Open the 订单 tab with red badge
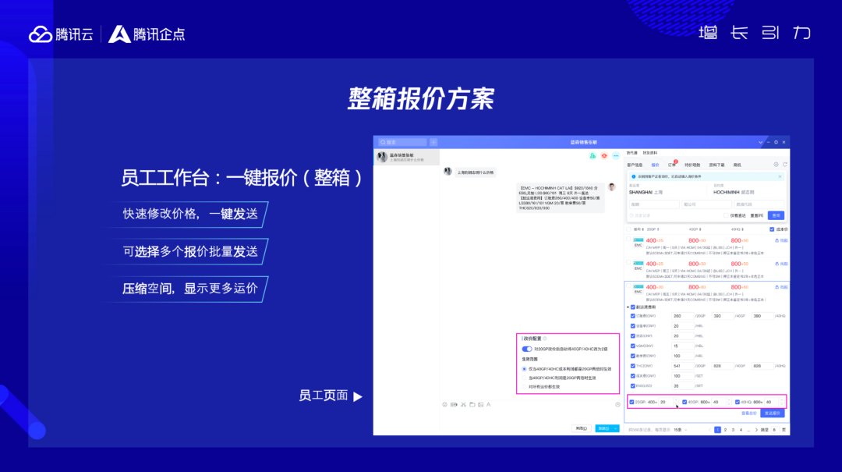 [672, 165]
